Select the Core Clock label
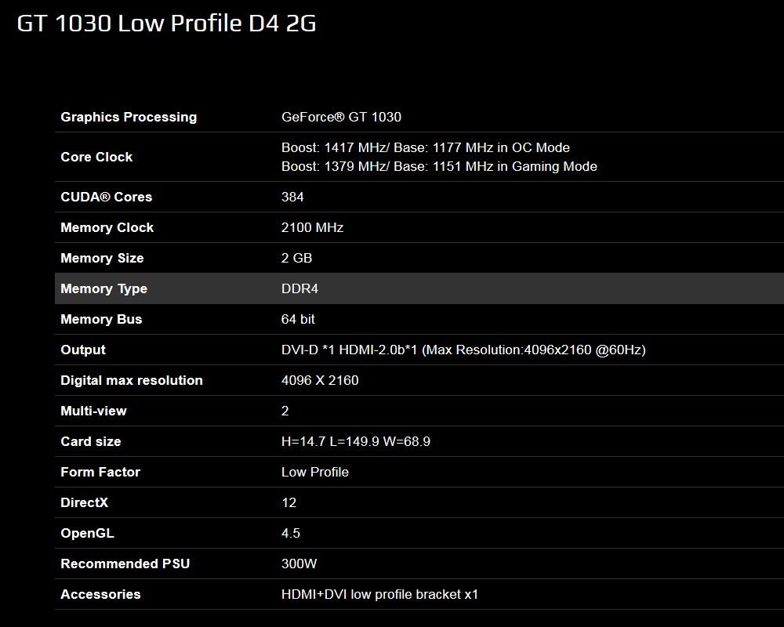 pyautogui.click(x=96, y=157)
